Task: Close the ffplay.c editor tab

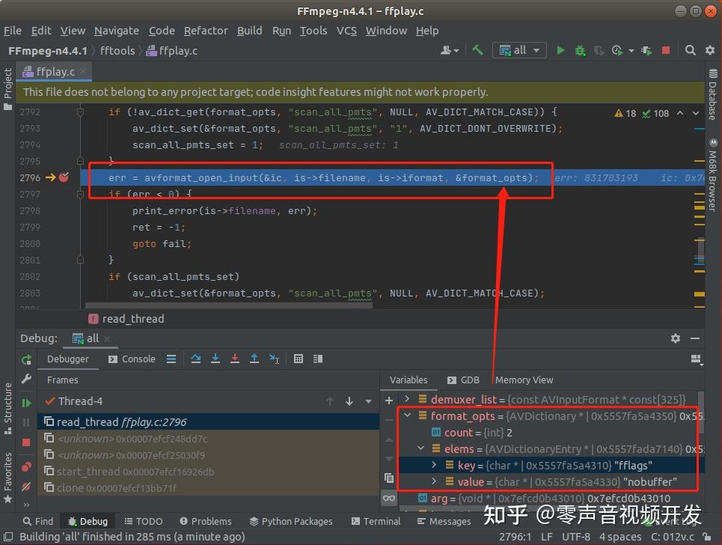Action: click(83, 71)
